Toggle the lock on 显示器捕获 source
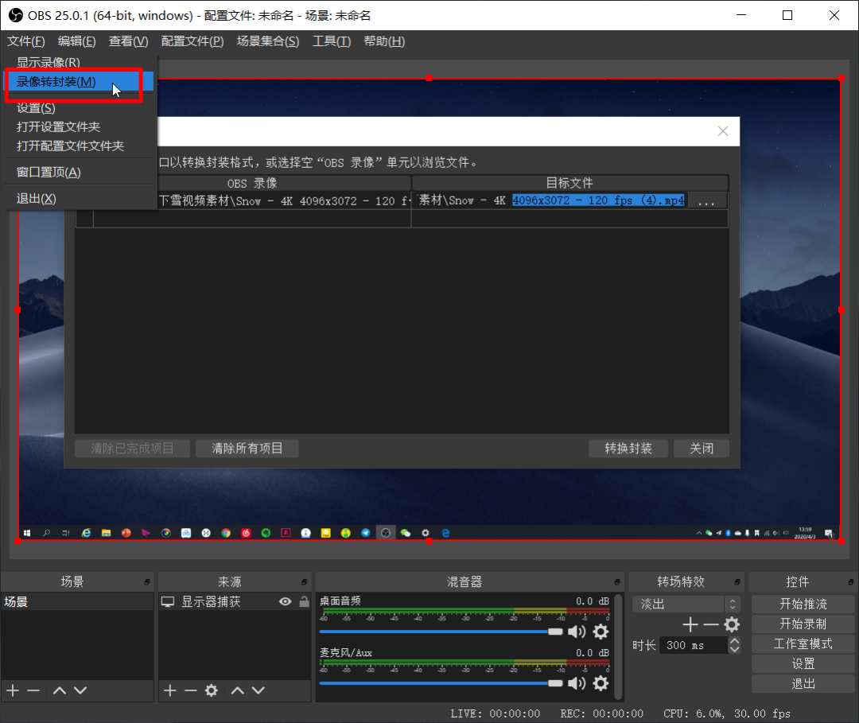The width and height of the screenshot is (859, 723). tap(304, 601)
